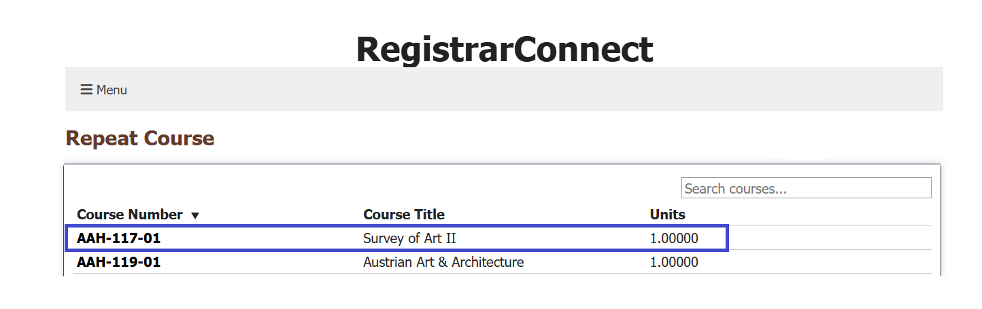Click the Menu label text

coord(112,90)
